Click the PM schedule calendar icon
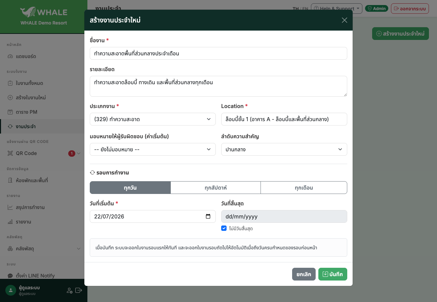Viewport: 437px width, 302px height. pos(10,112)
